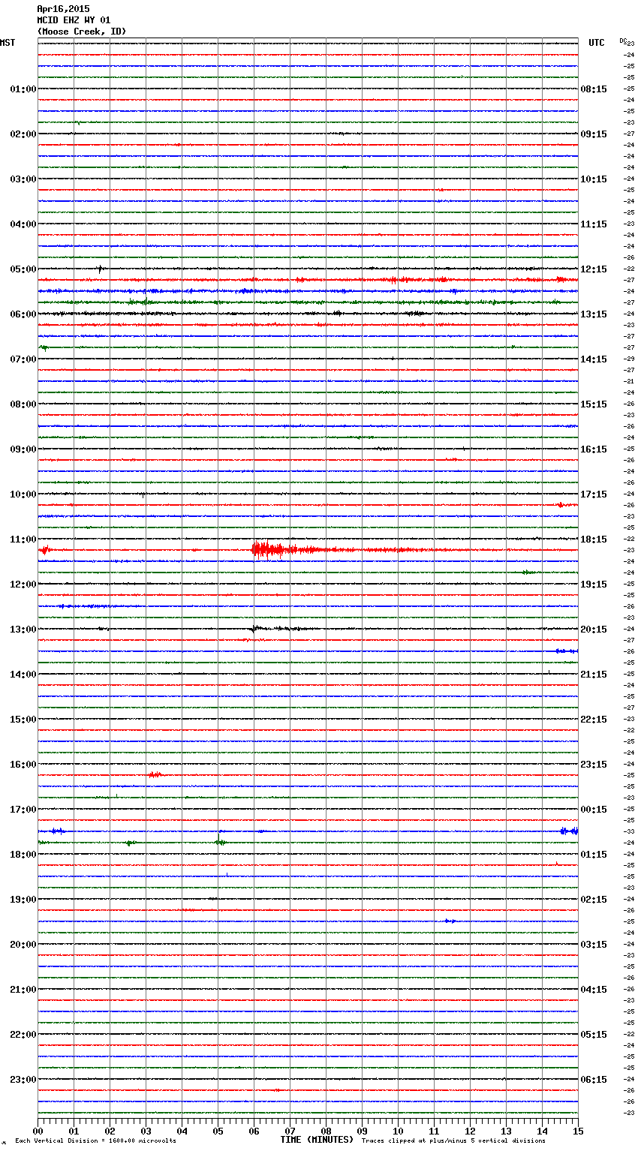Select the "15:00" MST time label

click(x=23, y=720)
